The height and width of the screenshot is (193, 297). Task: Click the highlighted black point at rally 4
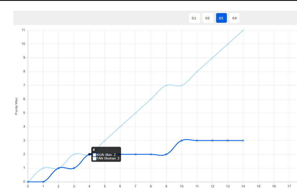pos(89,154)
